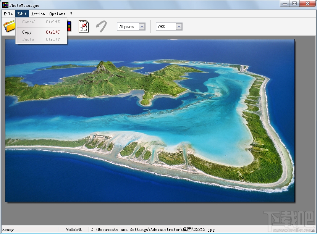Open the File menu
The image size is (317, 234).
point(8,14)
